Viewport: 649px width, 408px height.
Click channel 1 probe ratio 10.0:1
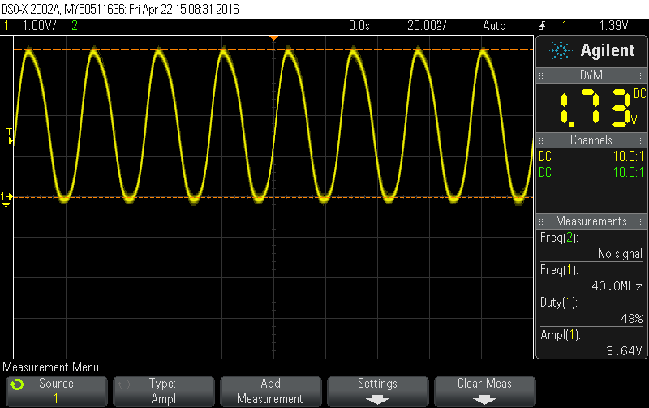(628, 157)
